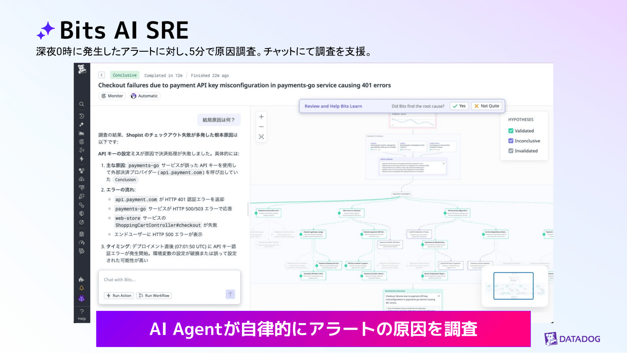Open Dashboards using the chart sidebar icon
The height and width of the screenshot is (353, 627).
click(x=82, y=133)
